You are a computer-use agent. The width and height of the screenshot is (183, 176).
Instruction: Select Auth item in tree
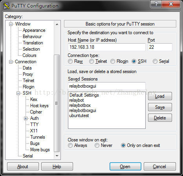tap(35, 118)
